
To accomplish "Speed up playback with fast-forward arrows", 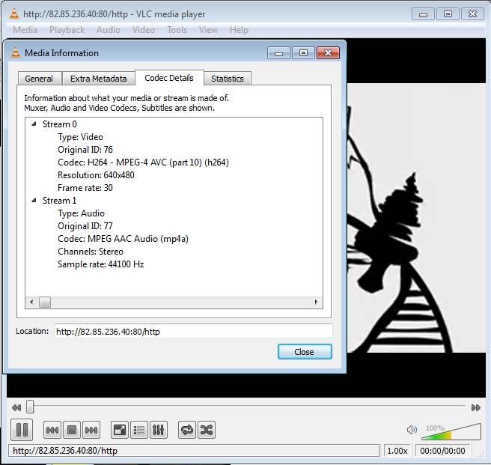I will tap(476, 407).
